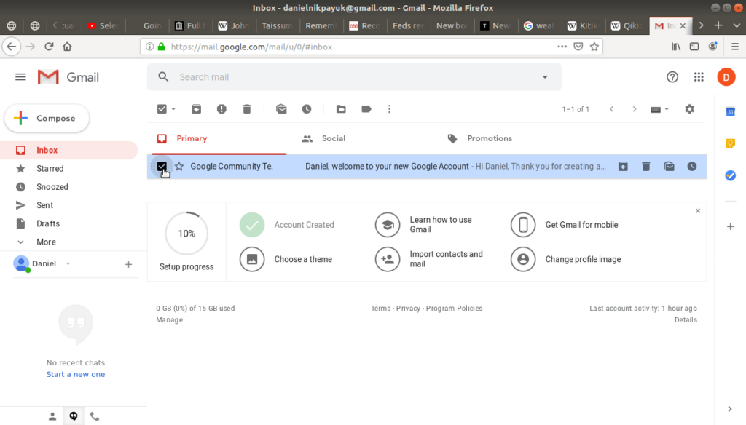The height and width of the screenshot is (425, 746).
Task: Open input tools keyboard dropdown
Action: pyautogui.click(x=659, y=109)
